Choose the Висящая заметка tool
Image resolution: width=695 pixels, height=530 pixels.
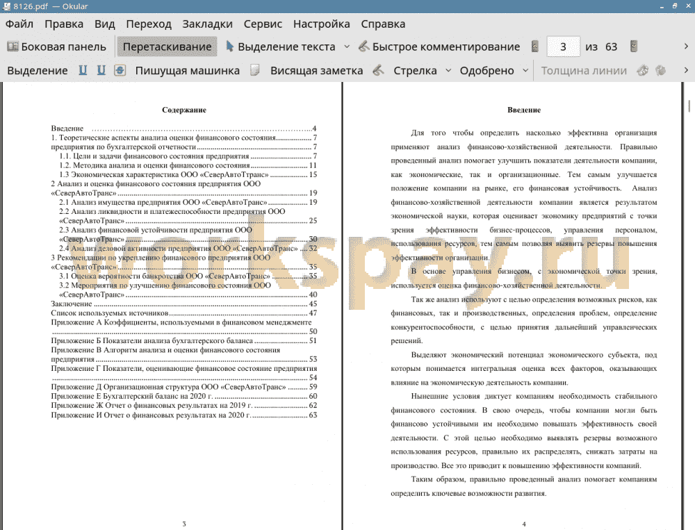[316, 70]
